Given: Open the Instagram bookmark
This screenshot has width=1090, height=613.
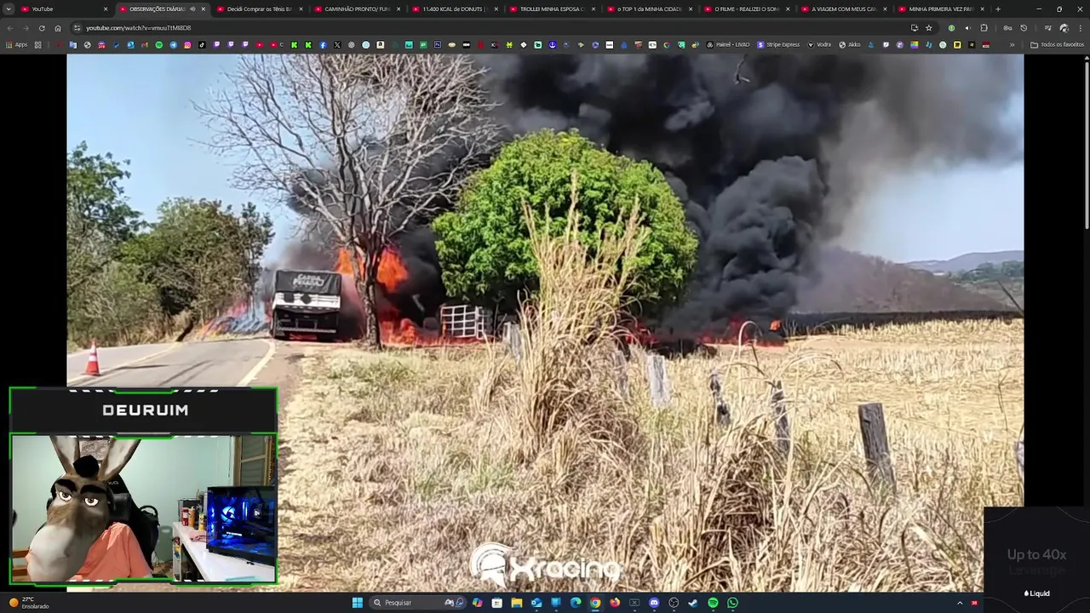Looking at the screenshot, I should coord(187,44).
